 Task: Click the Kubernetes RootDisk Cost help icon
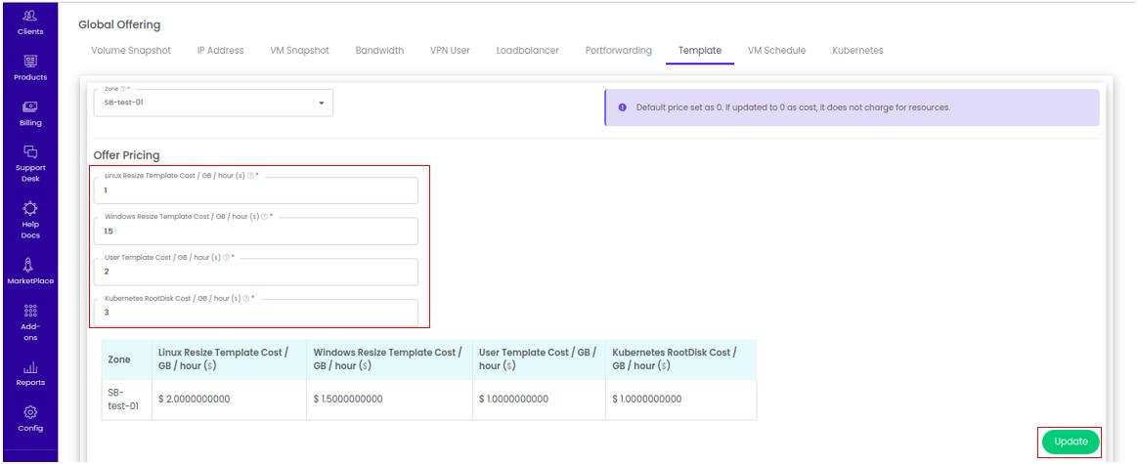[246, 297]
